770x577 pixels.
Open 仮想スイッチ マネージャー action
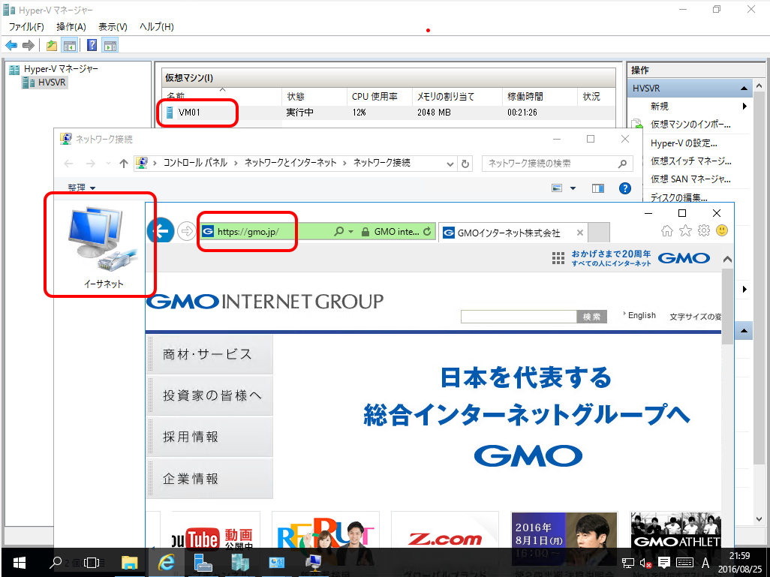pos(691,161)
